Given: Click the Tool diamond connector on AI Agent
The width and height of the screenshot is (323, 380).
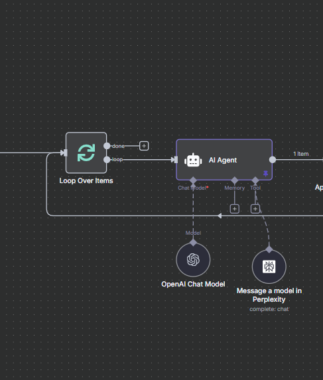Looking at the screenshot, I should click(255, 180).
